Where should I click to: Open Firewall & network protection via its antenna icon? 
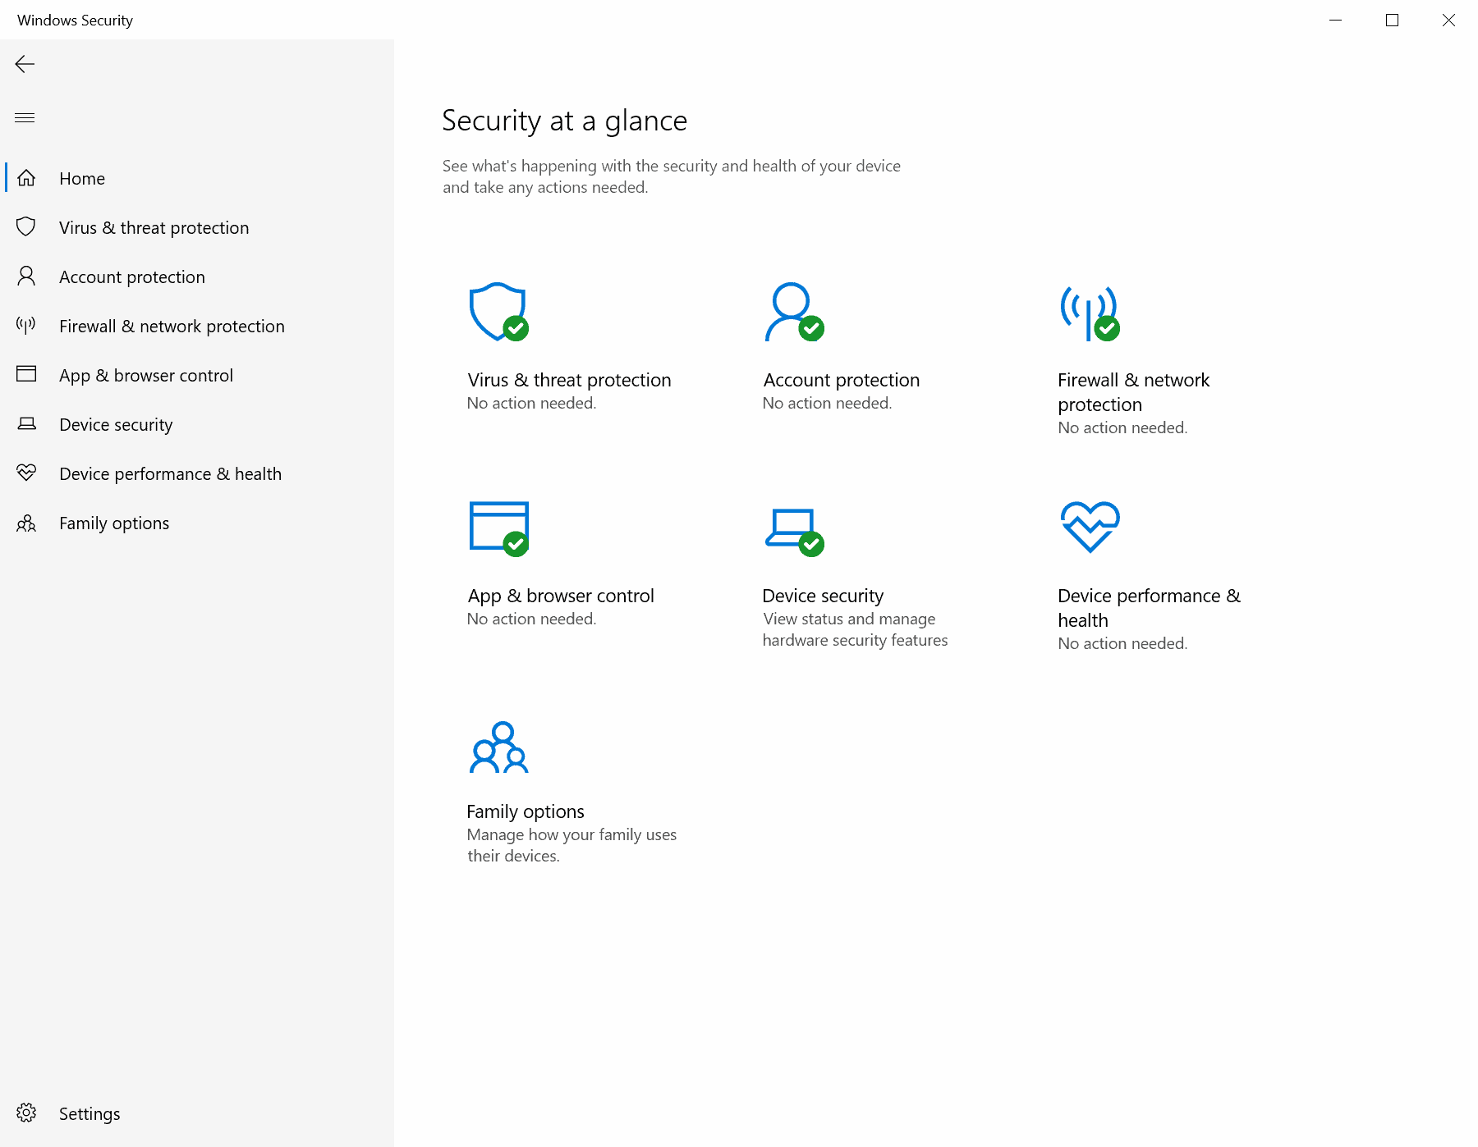25,325
